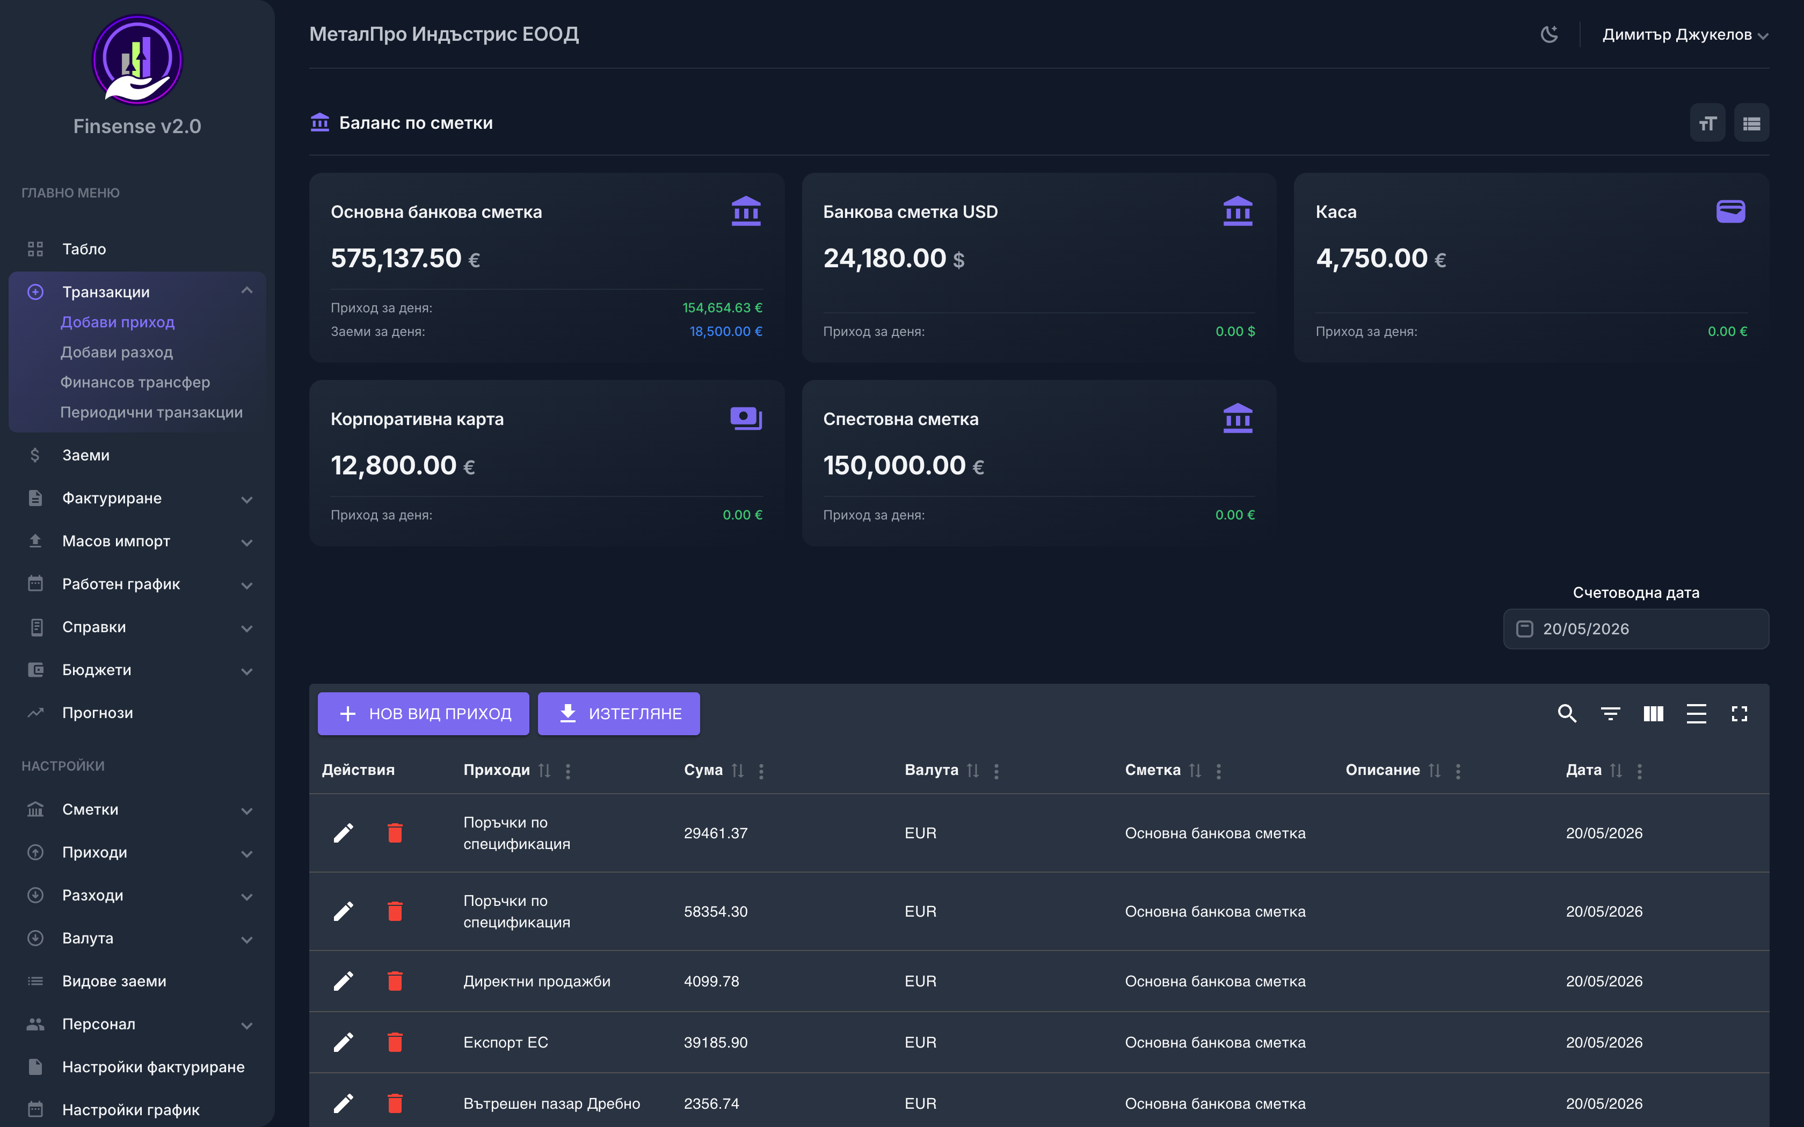This screenshot has width=1804, height=1127.
Task: Show or hide table columns
Action: coord(1654,713)
